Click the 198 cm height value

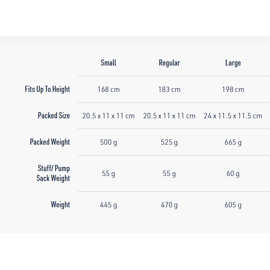[x=233, y=89]
